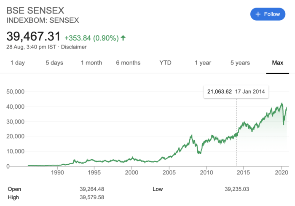
Task: Open the 1 month range tab
Action: tap(91, 63)
